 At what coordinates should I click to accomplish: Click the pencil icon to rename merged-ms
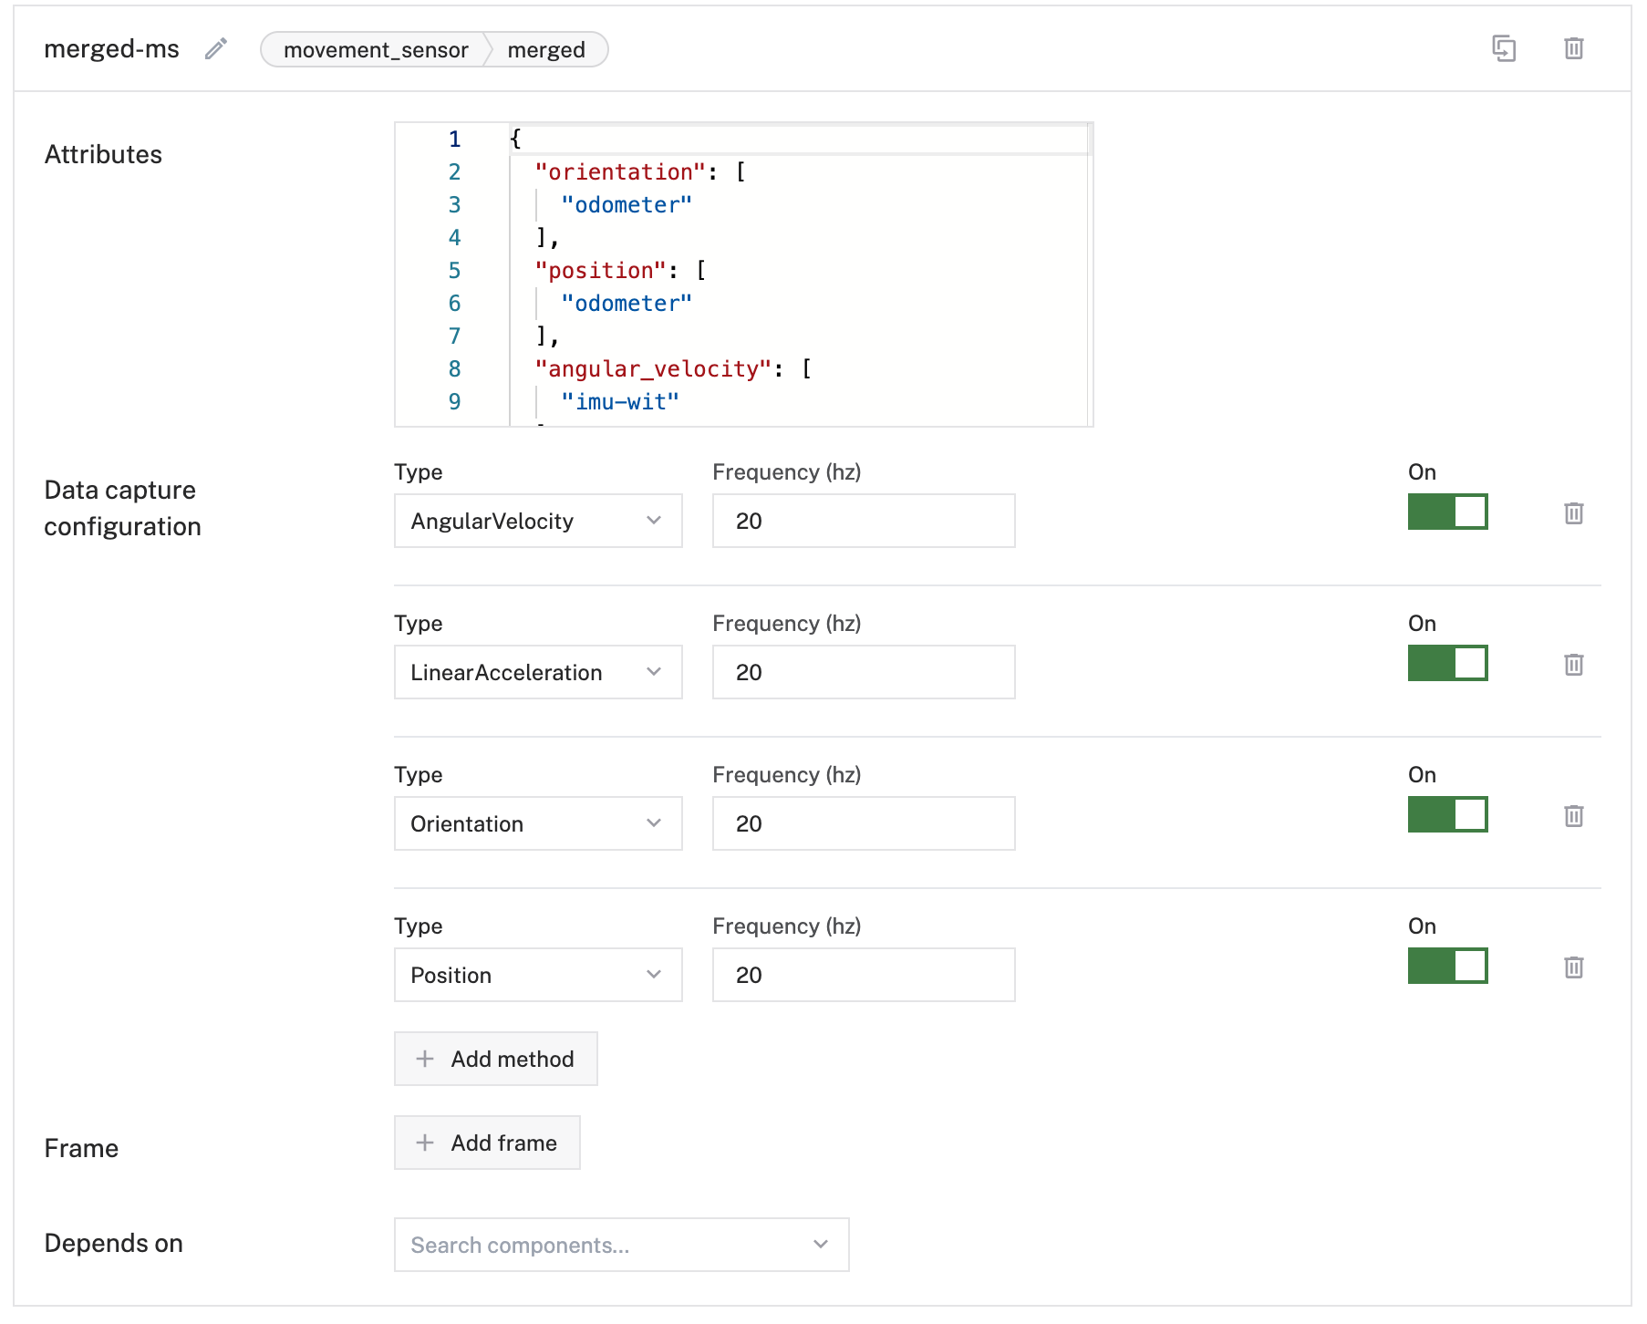click(216, 49)
